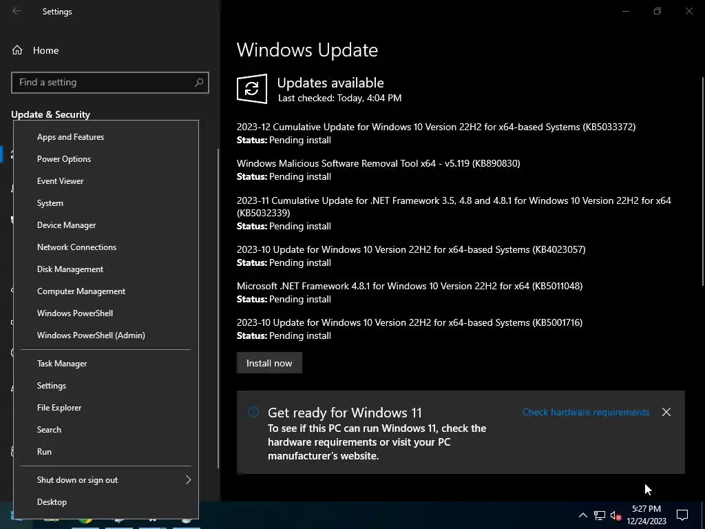Choose System from the Win+X menu

[106, 203]
